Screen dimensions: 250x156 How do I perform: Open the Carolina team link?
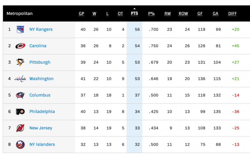(x=38, y=46)
